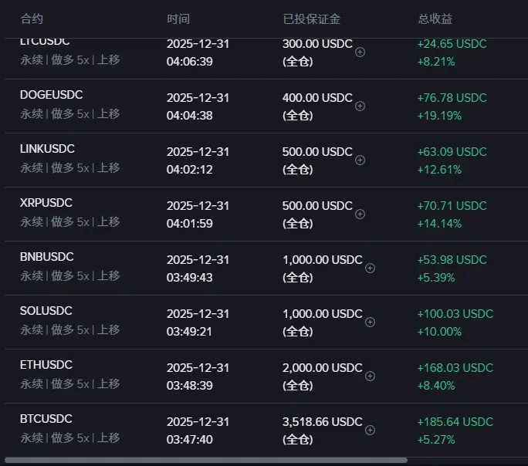Screen dimensions: 528x466
Task: Click the horizontal scrollbar at the bottom
Action: click(206, 460)
